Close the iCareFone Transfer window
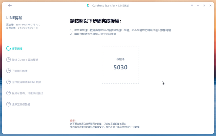Screen dimensions: 216x136 point(210,5)
